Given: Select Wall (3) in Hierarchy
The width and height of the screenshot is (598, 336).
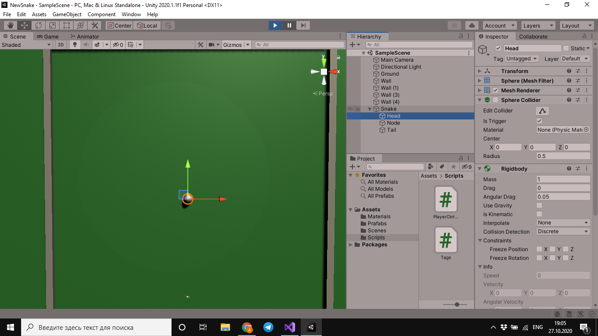Looking at the screenshot, I should [390, 95].
